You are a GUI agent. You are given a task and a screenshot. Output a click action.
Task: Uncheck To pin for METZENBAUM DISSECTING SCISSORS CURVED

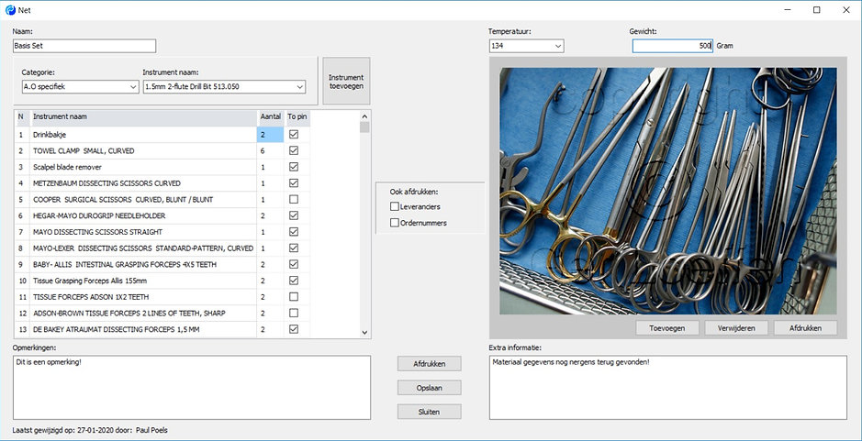point(294,182)
